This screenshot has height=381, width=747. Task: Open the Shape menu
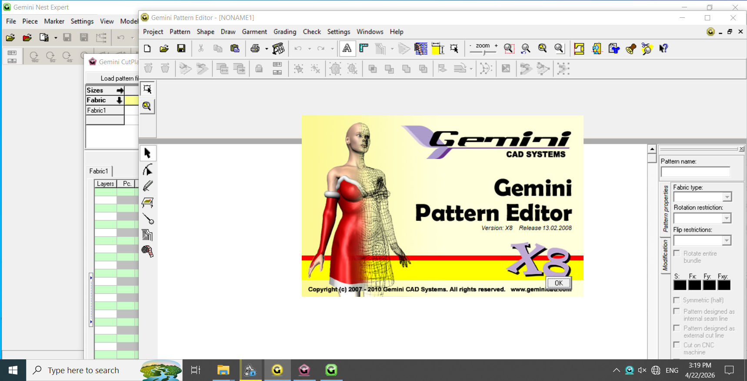205,32
